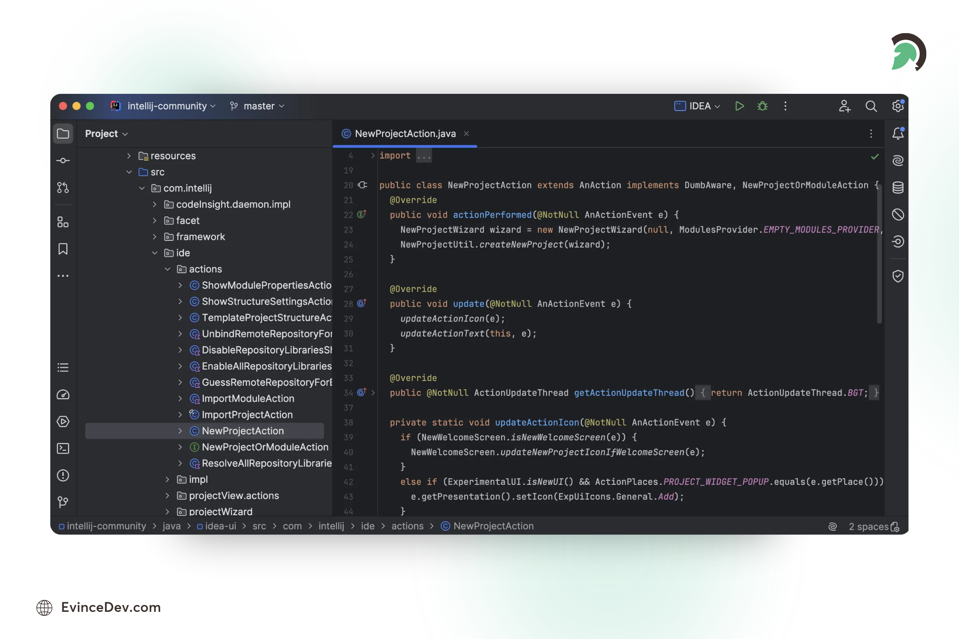Click the actions breadcrumb in navigation bar

tap(407, 526)
